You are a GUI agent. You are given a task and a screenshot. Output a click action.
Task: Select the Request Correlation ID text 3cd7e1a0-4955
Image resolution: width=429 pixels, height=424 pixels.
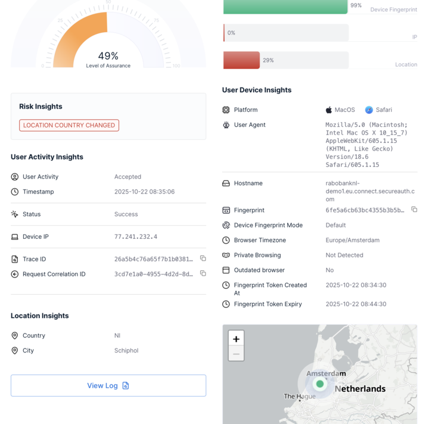click(154, 274)
